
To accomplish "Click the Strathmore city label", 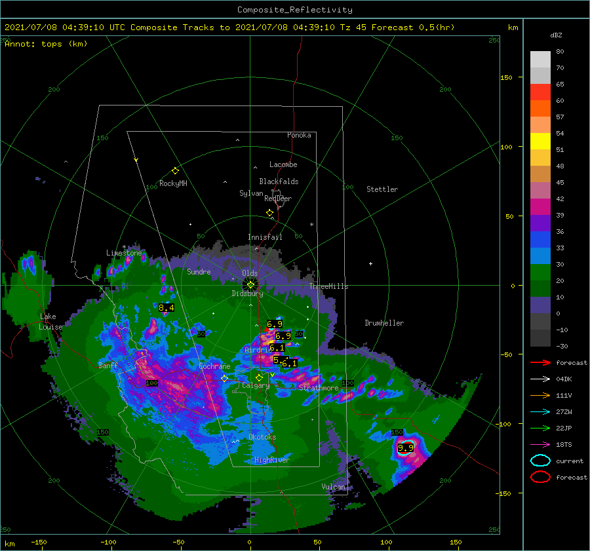I will [319, 388].
